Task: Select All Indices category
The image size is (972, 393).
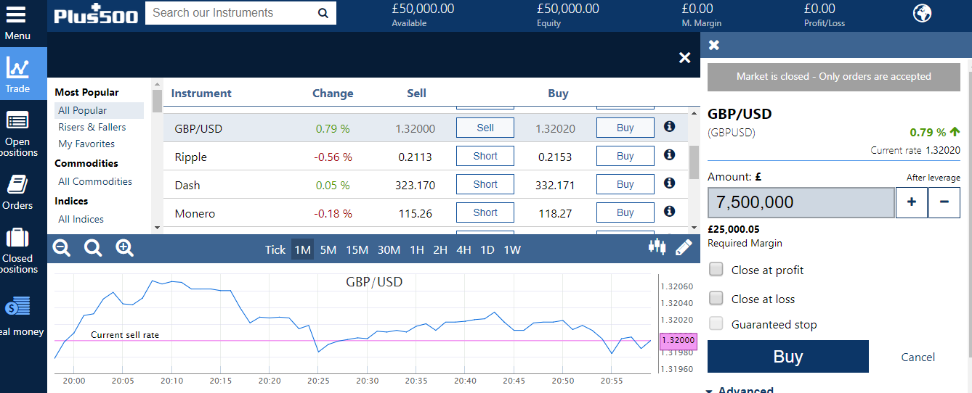Action: click(x=81, y=219)
